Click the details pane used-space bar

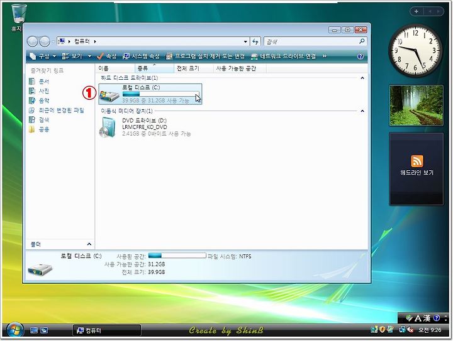pyautogui.click(x=177, y=256)
